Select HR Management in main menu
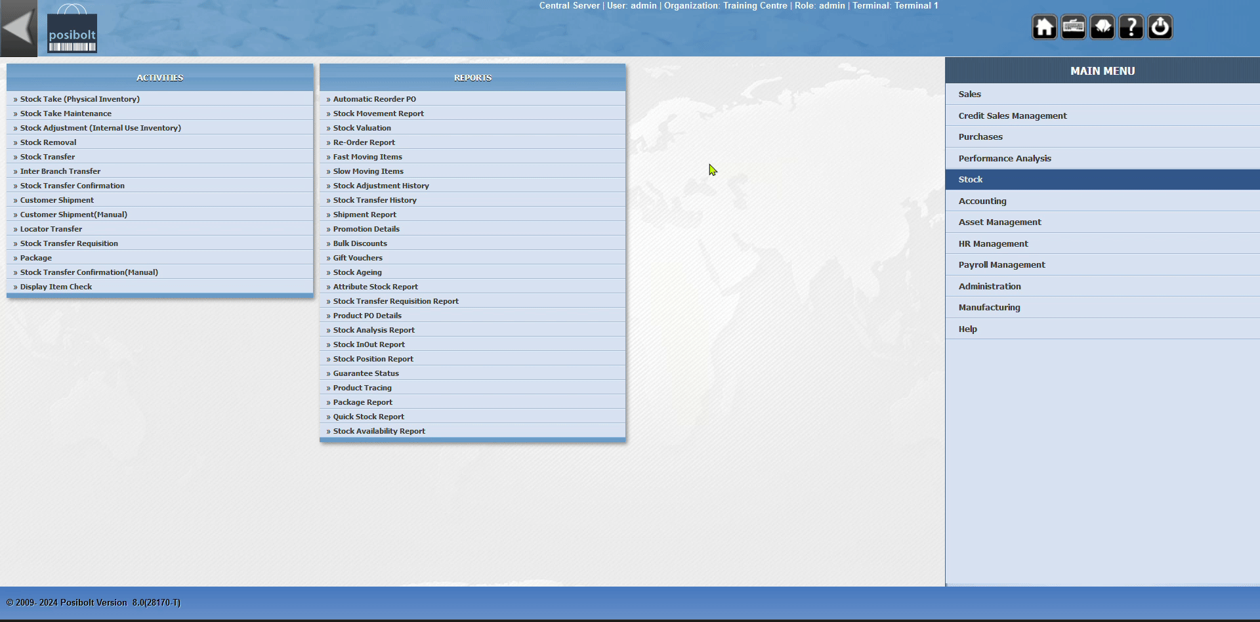Image resolution: width=1260 pixels, height=622 pixels. [x=1102, y=243]
